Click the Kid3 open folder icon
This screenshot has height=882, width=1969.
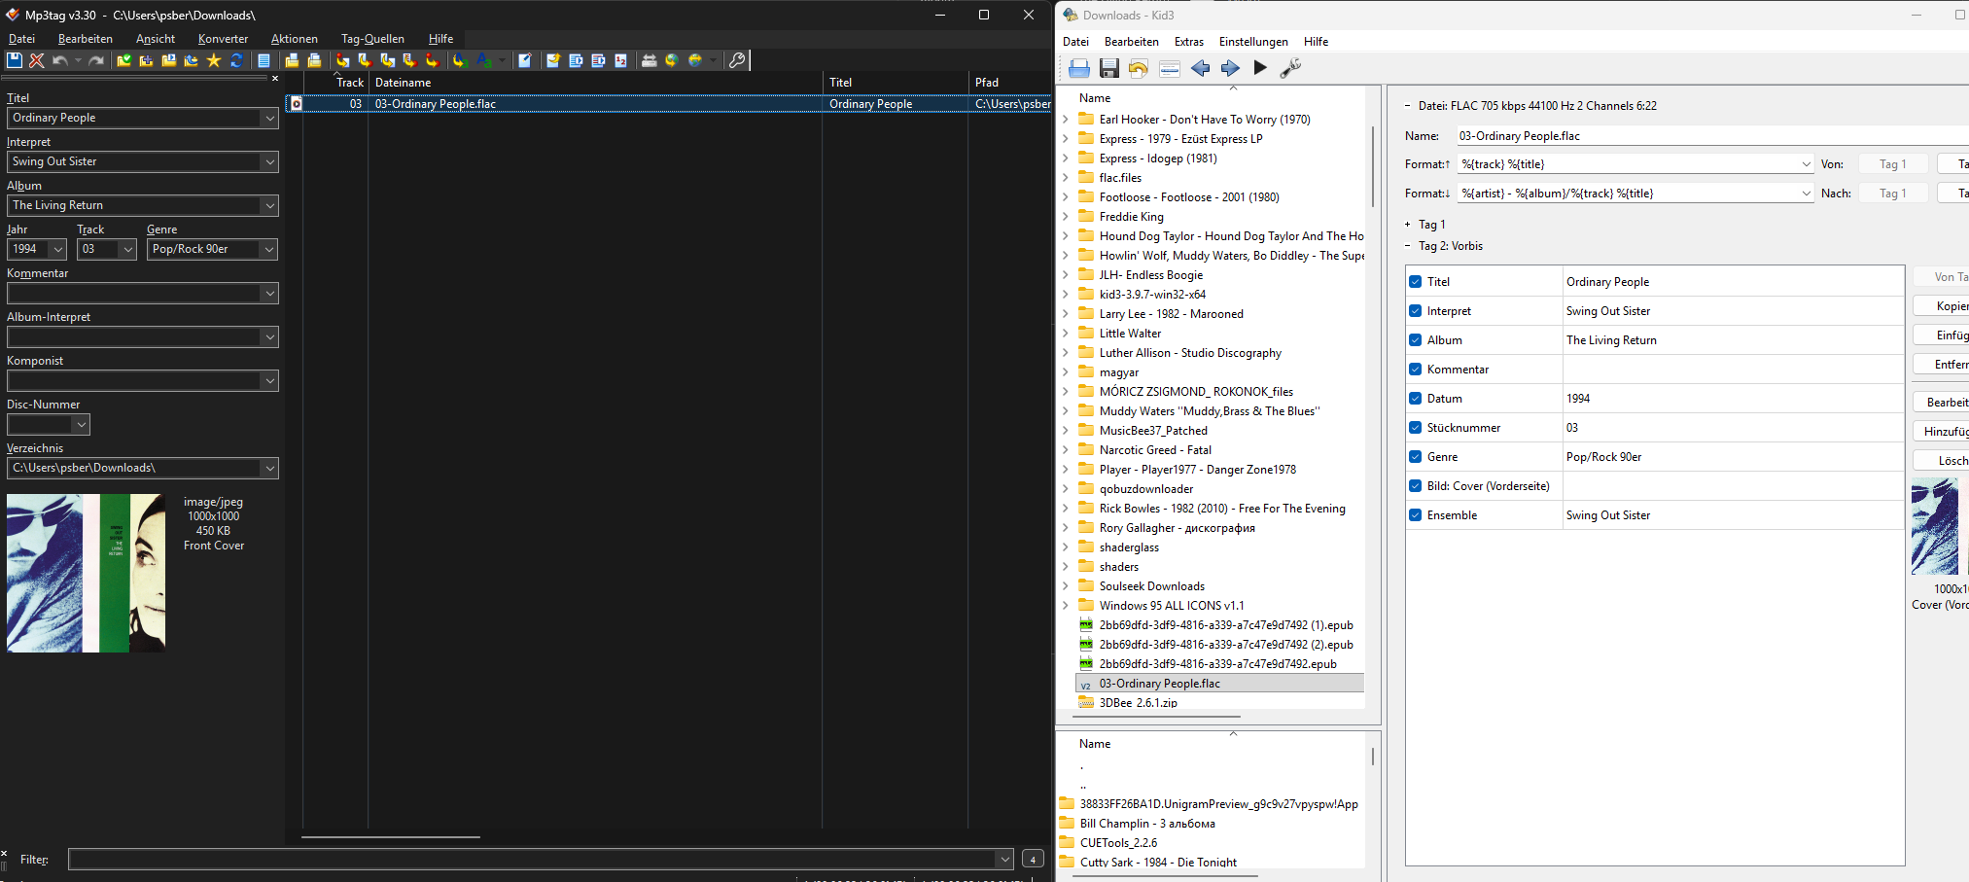coord(1079,68)
